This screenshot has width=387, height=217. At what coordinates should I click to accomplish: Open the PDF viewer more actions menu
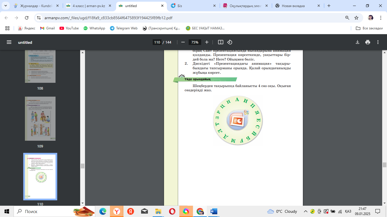378,42
